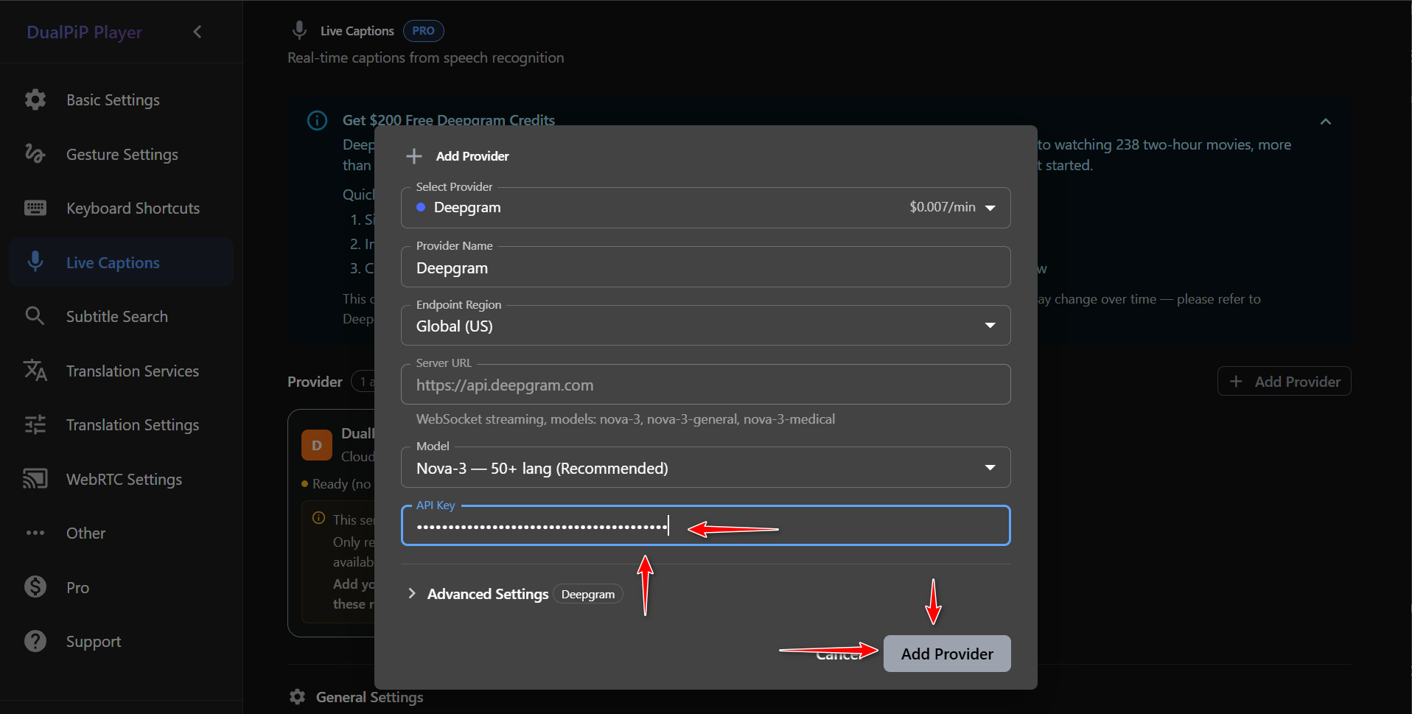Image resolution: width=1412 pixels, height=714 pixels.
Task: Click Add Provider button in dialog
Action: [x=947, y=654]
